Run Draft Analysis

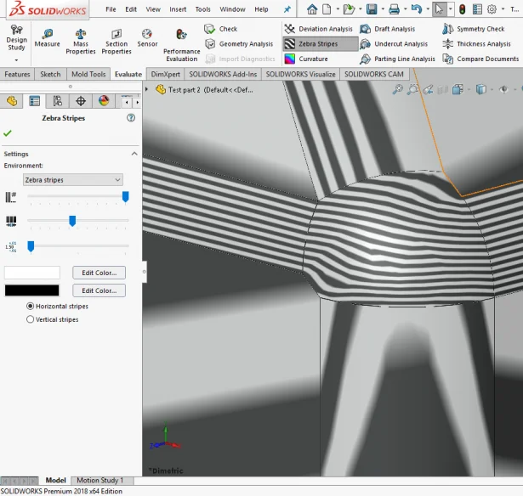(366, 29)
